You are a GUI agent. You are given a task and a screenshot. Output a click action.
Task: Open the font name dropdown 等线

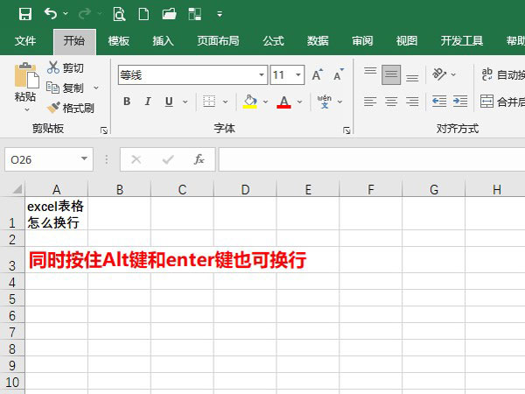tap(260, 75)
